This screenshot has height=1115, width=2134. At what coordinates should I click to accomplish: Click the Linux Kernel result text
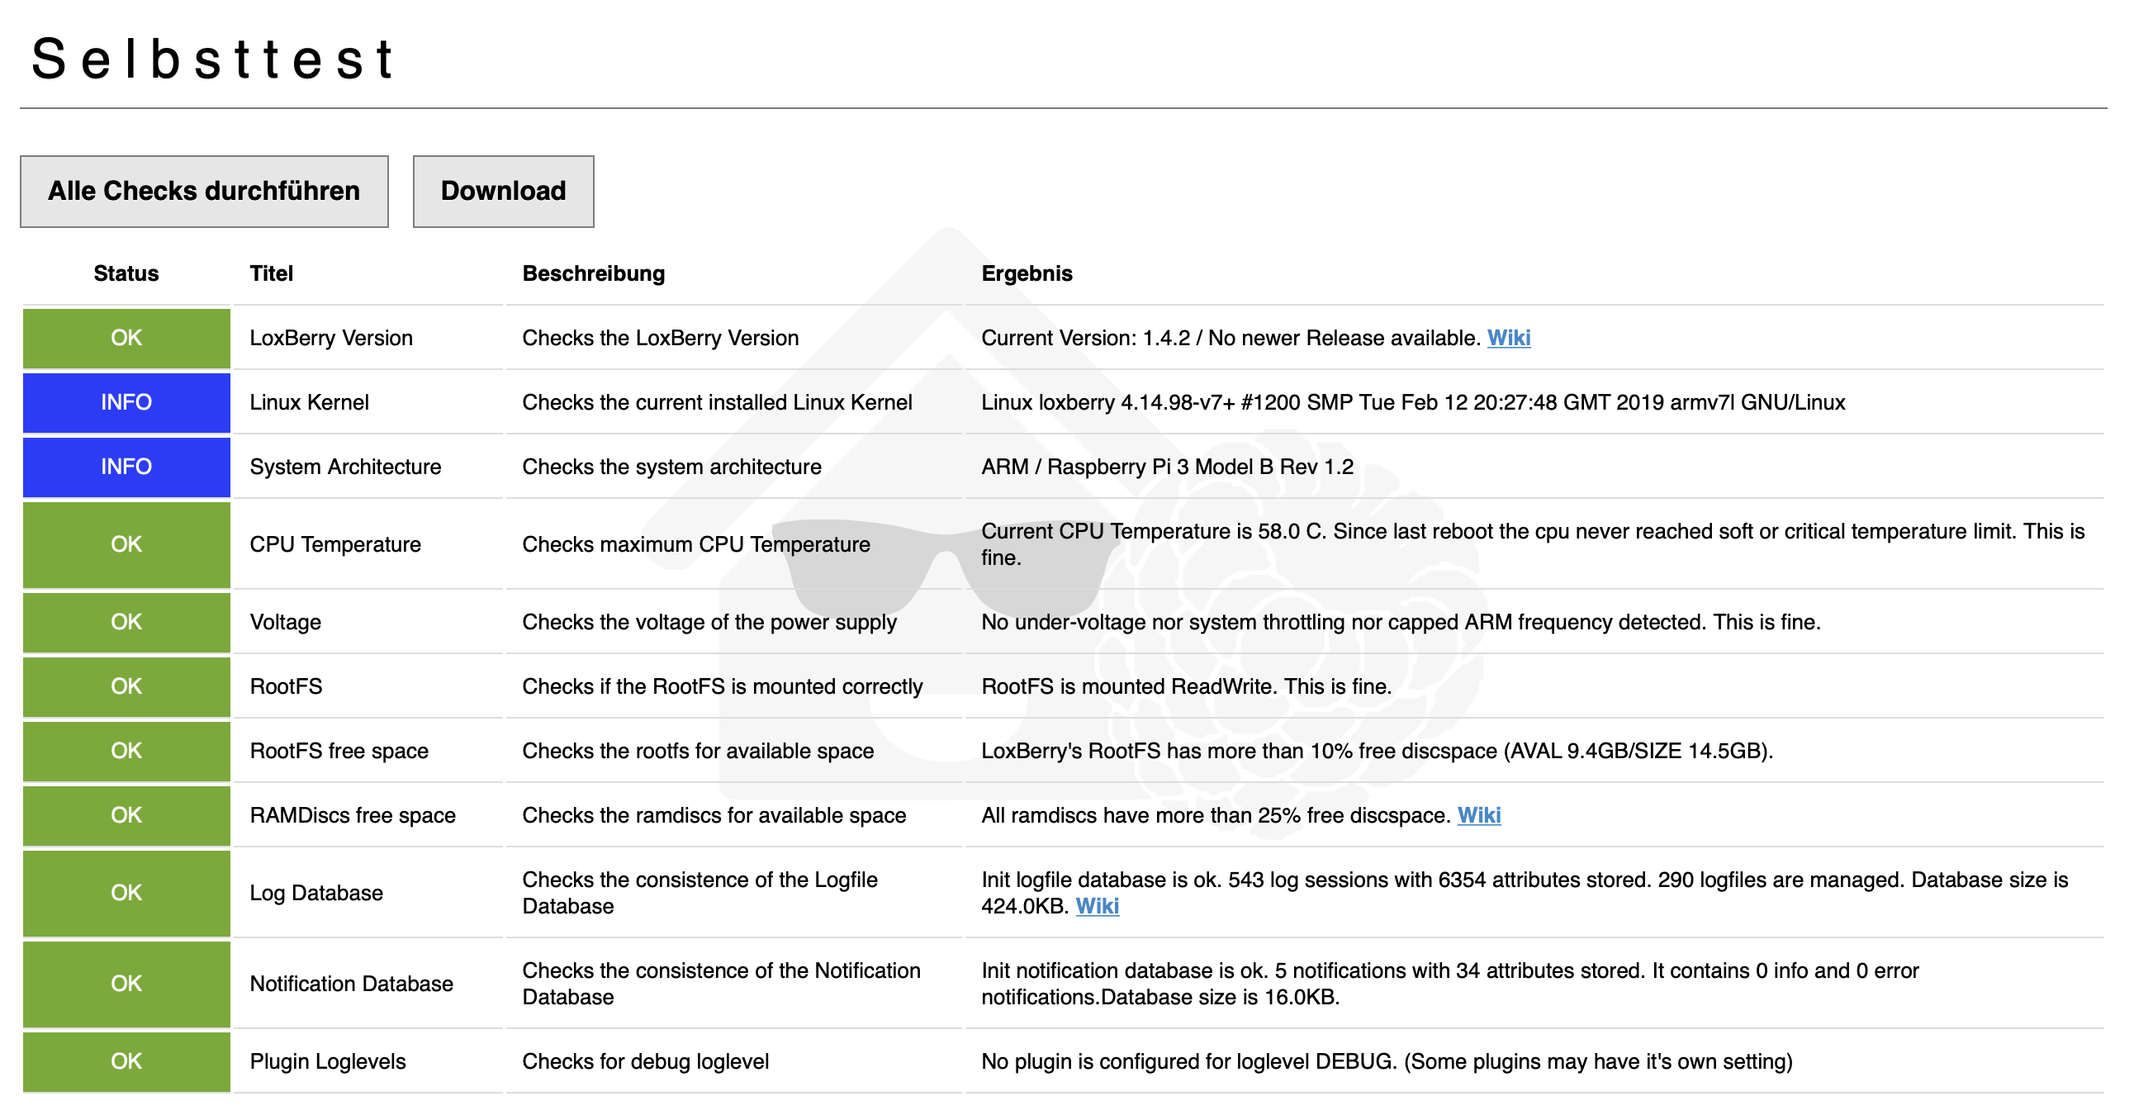(1412, 402)
